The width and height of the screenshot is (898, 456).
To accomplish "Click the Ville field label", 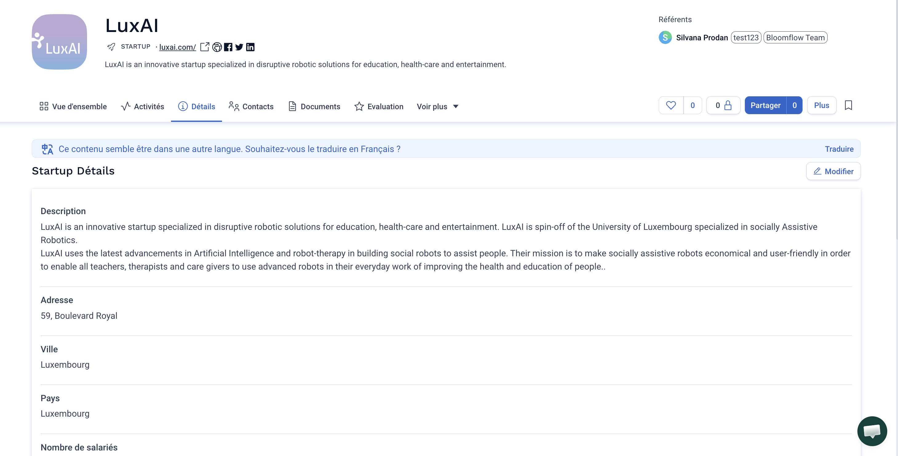I will (49, 349).
